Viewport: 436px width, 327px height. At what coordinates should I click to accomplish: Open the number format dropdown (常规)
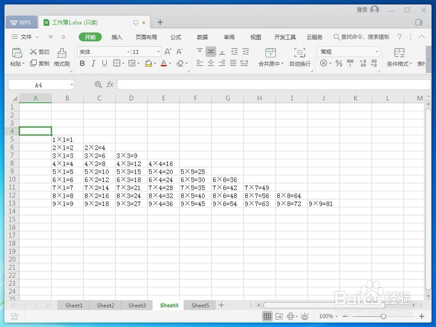click(x=377, y=52)
